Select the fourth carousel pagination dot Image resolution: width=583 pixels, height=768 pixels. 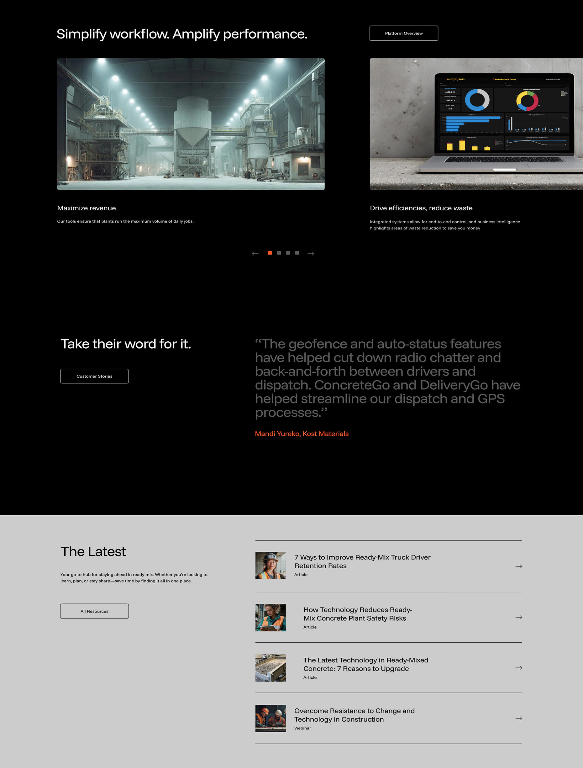coord(297,253)
